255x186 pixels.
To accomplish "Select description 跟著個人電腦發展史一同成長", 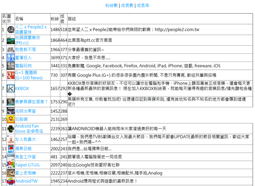I will [x=95, y=157].
